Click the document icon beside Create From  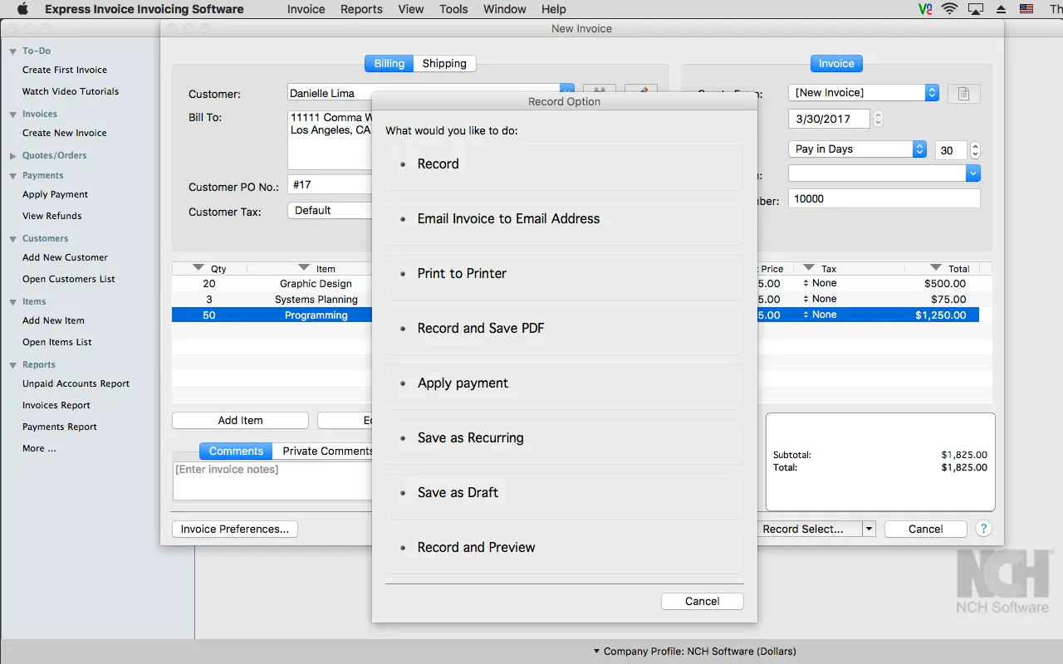(x=963, y=94)
